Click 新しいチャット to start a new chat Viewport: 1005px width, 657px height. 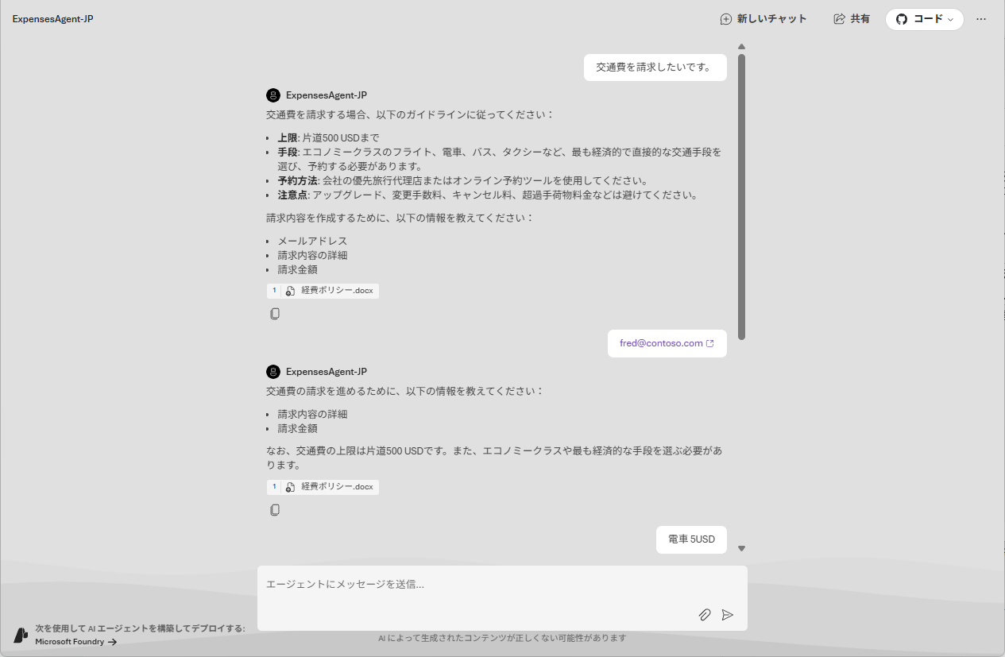[763, 18]
